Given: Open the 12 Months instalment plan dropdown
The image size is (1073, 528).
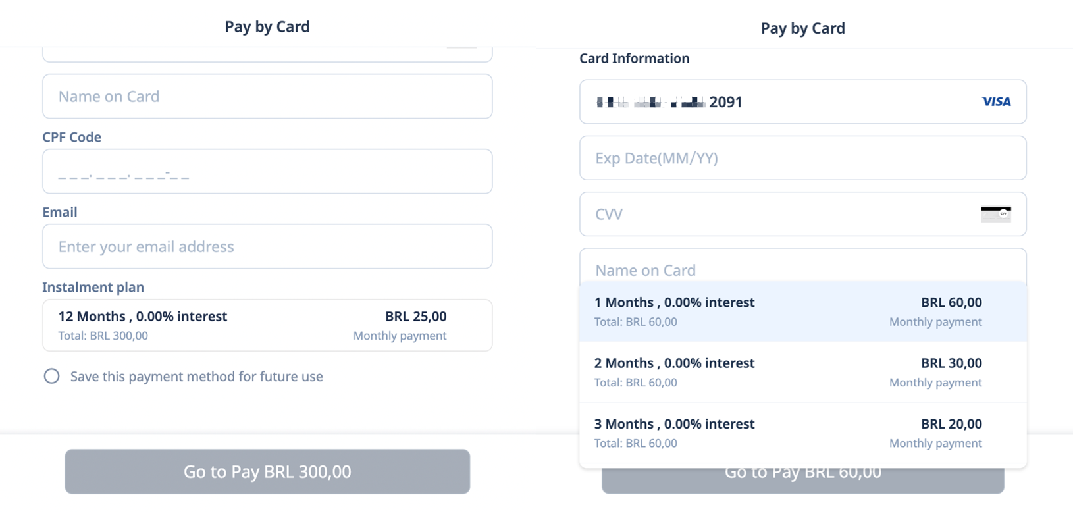Looking at the screenshot, I should coord(267,325).
